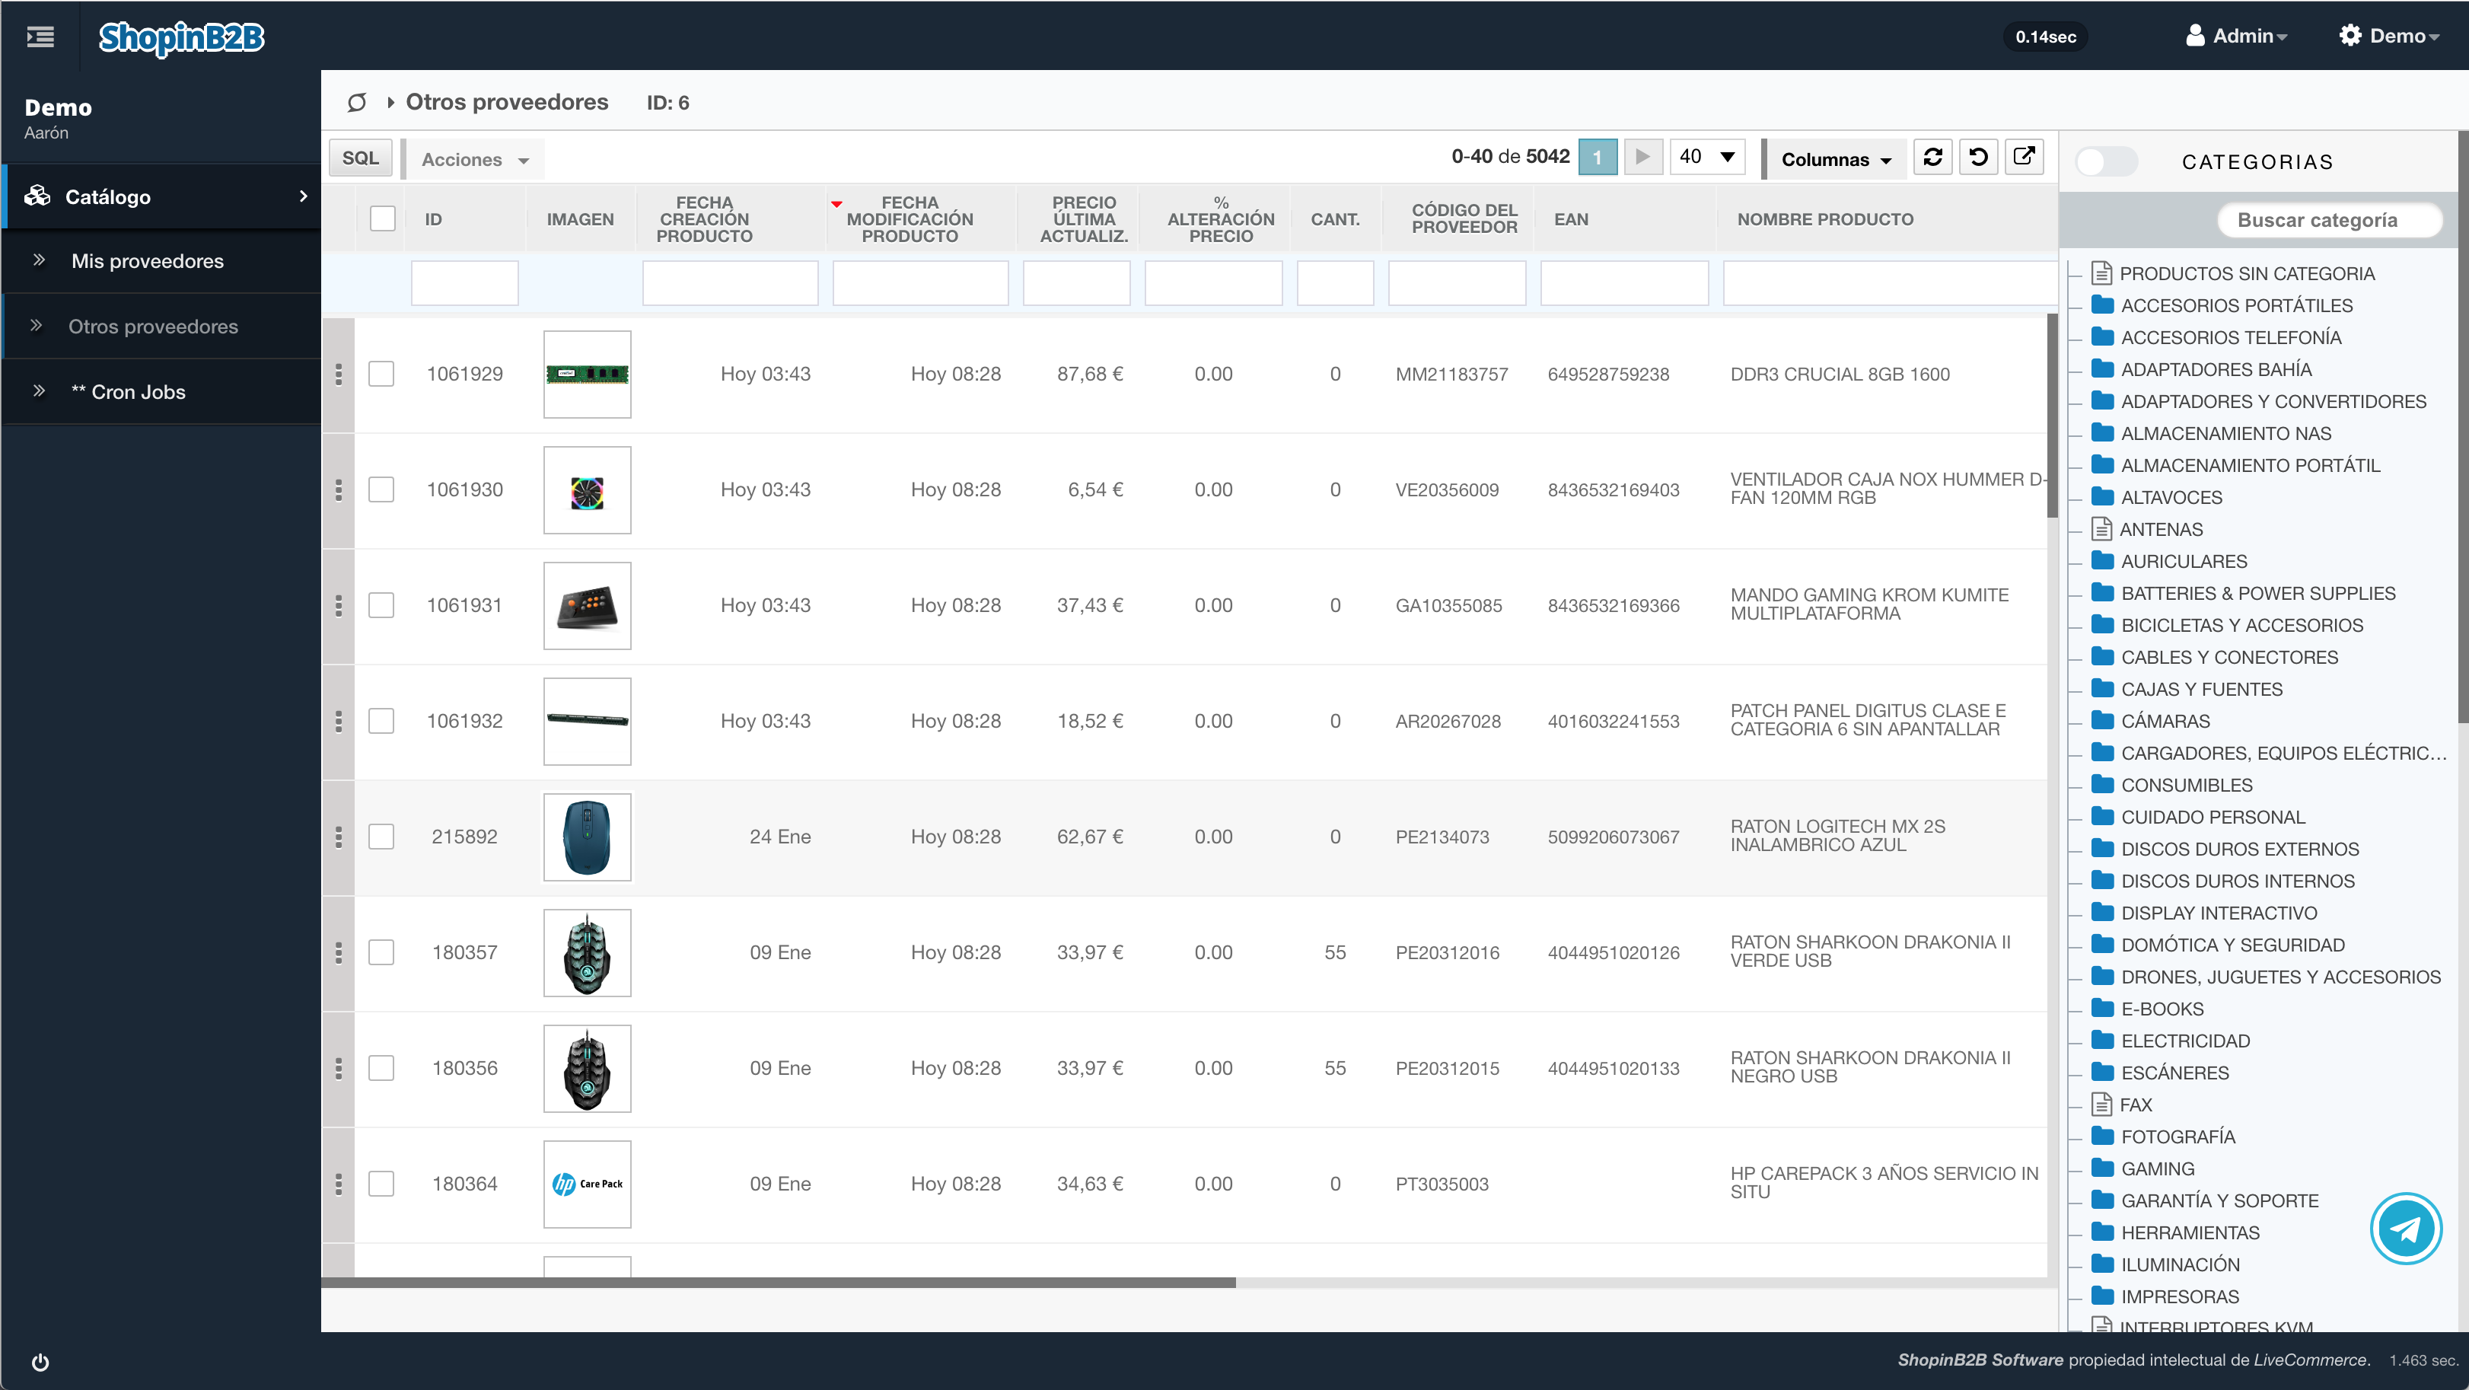Click the Demo settings gear icon
2469x1390 pixels.
(2350, 36)
